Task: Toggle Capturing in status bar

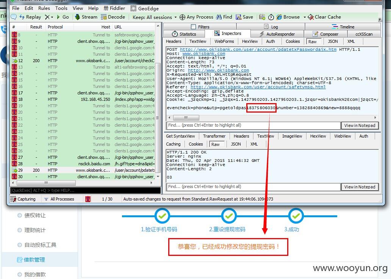Action: [x=23, y=199]
